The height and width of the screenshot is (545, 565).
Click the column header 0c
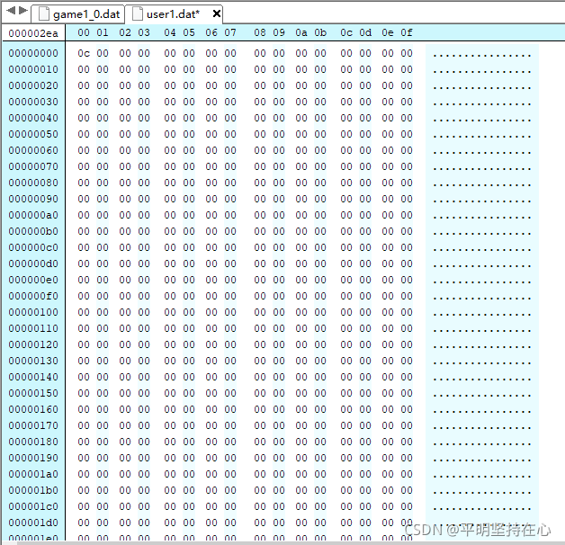[x=346, y=32]
